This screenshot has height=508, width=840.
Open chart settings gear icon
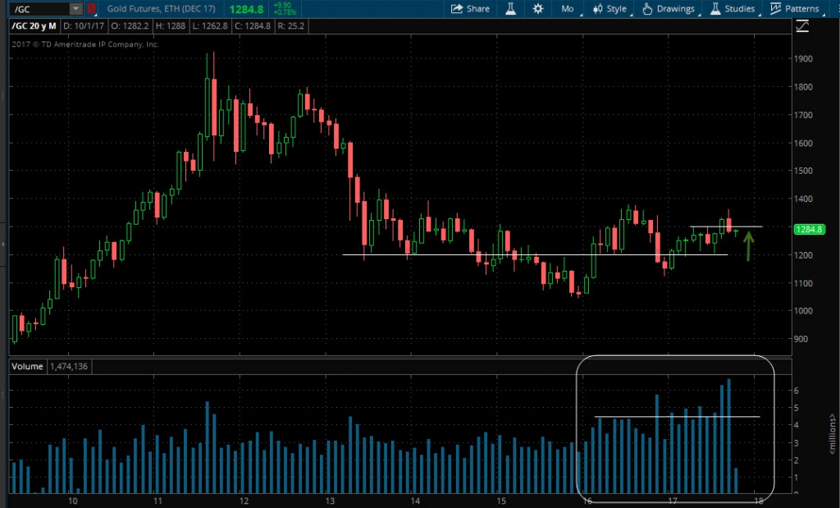point(538,9)
